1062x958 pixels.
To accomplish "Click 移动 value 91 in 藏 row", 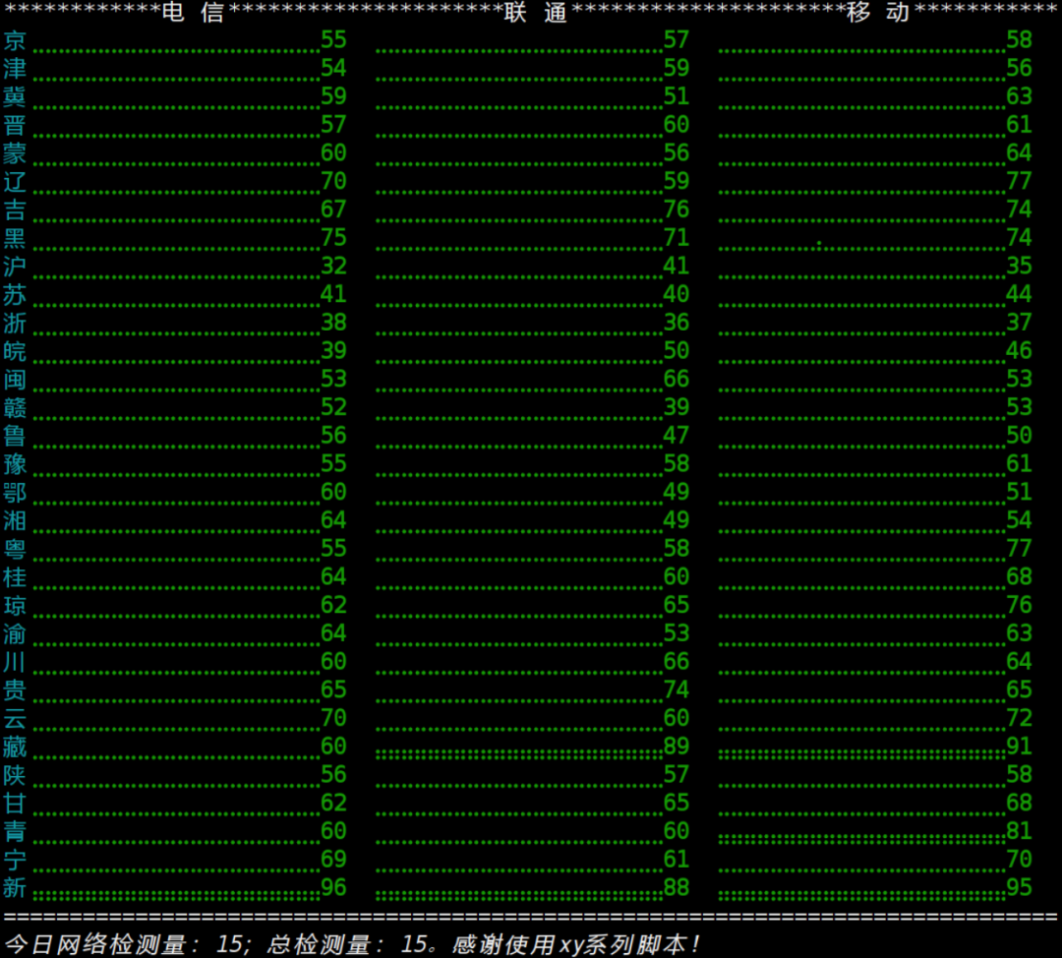I will point(1019,746).
